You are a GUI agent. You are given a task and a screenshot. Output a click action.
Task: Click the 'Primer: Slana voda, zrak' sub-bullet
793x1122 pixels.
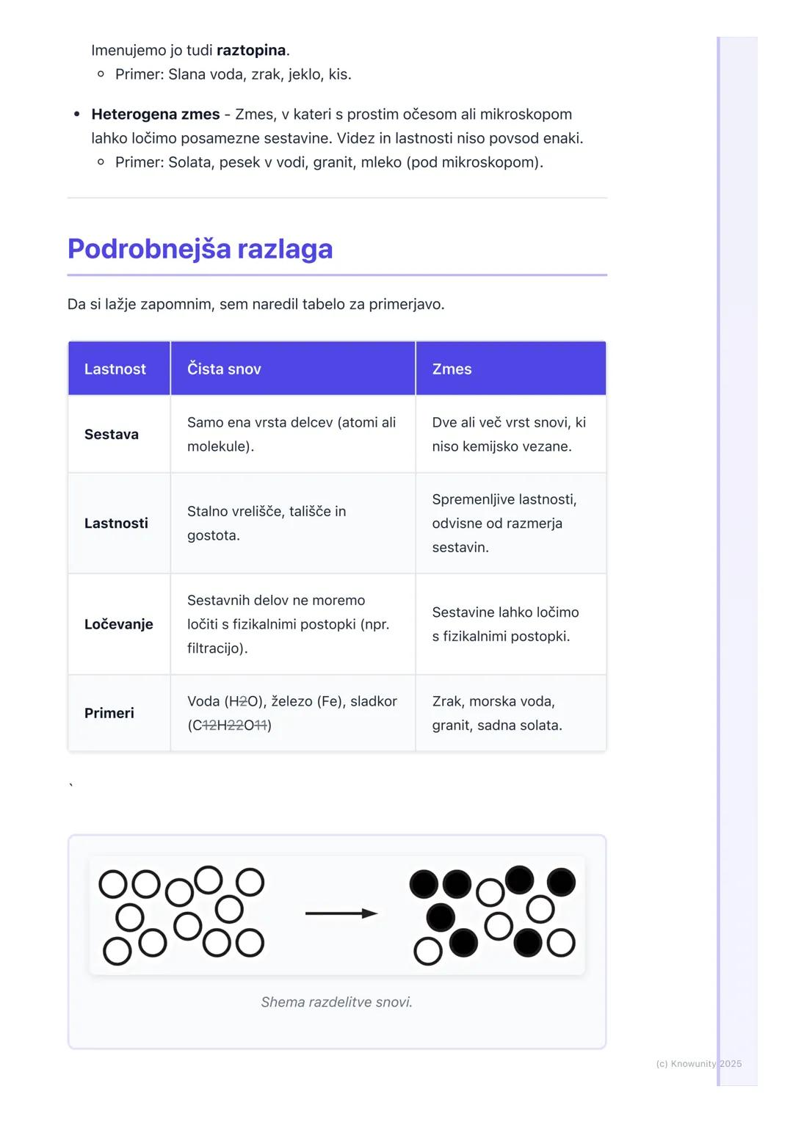click(x=233, y=74)
